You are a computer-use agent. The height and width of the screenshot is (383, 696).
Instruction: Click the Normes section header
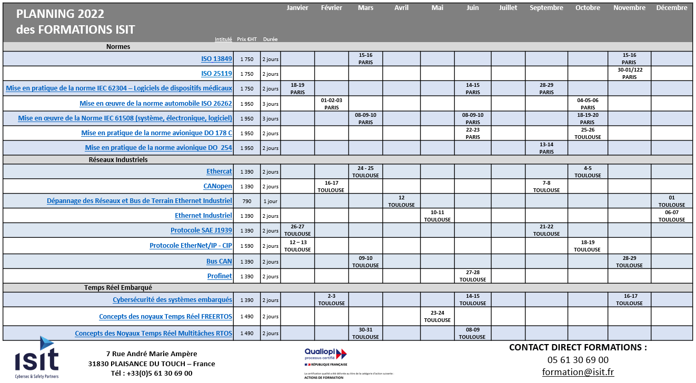(x=118, y=47)
